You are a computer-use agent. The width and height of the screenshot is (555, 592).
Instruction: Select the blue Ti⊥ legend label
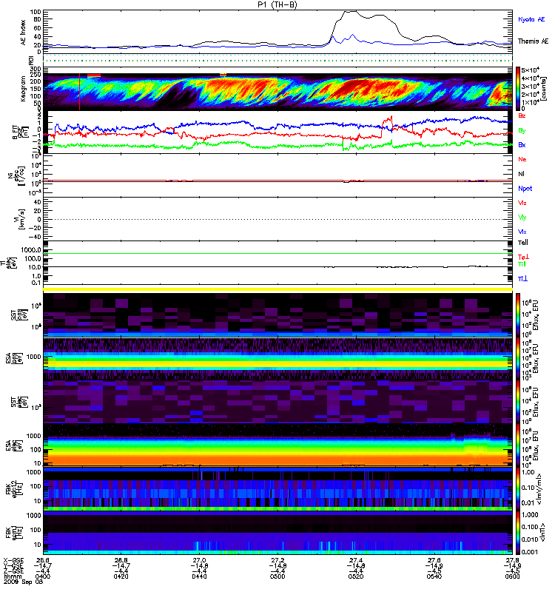point(522,279)
